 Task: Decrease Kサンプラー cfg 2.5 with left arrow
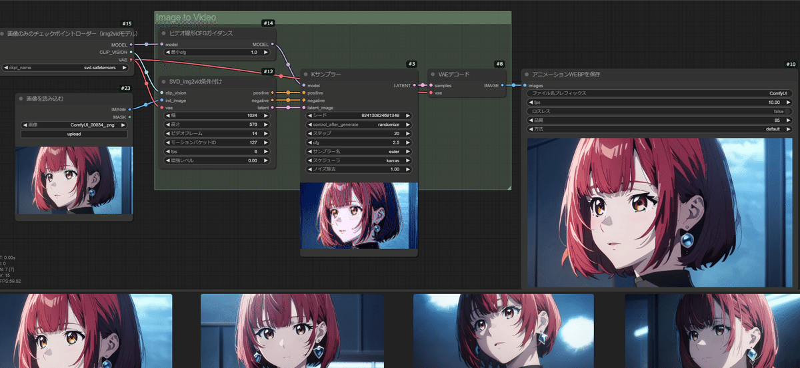tap(310, 142)
